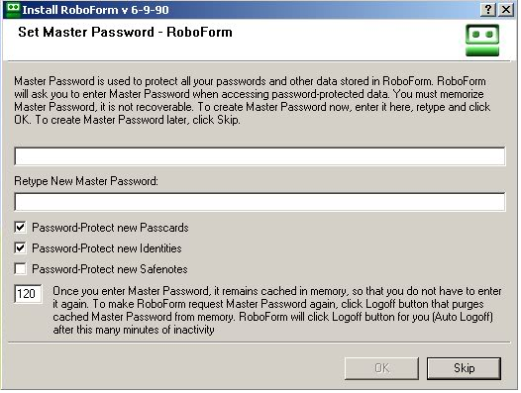The height and width of the screenshot is (393, 521).
Task: Click the RoboForm icon in the title bar
Action: click(x=13, y=9)
